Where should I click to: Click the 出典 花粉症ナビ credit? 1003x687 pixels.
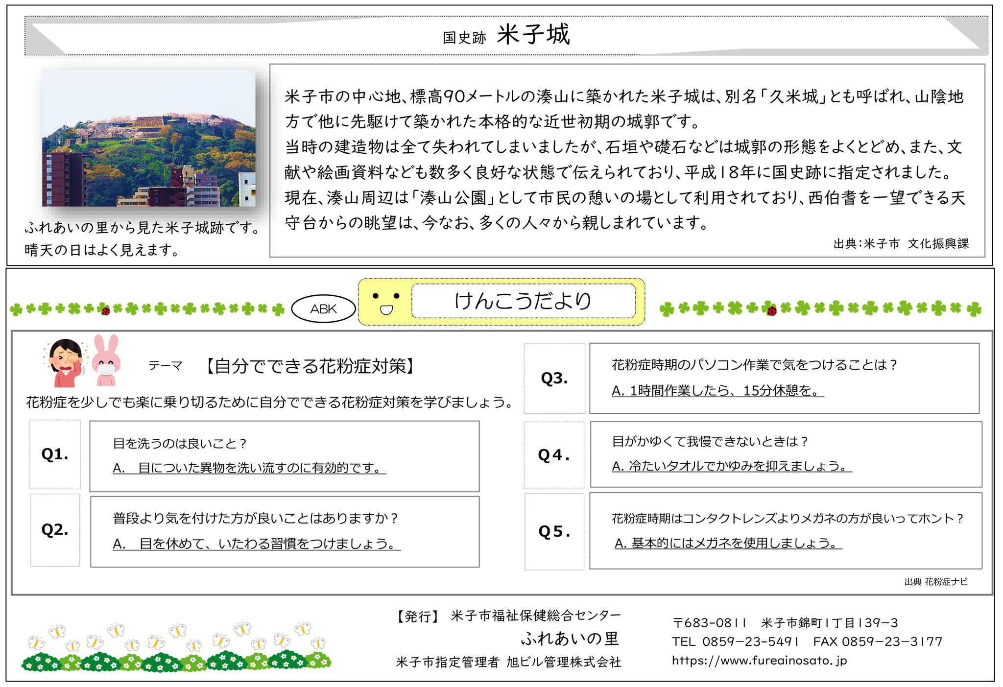(936, 582)
